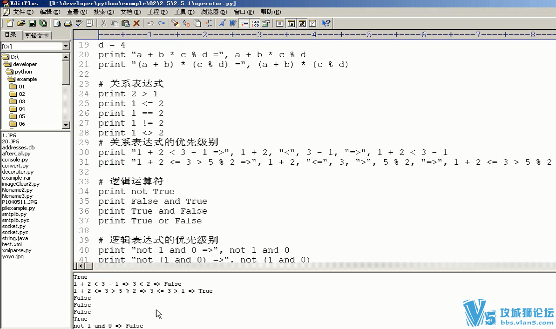Select file xmlparse.py
The height and width of the screenshot is (329, 556).
point(17,250)
